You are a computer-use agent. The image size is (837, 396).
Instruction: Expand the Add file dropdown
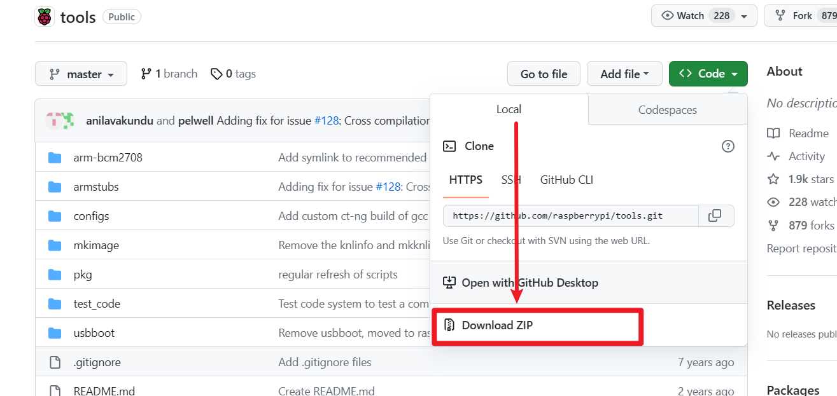tap(624, 74)
